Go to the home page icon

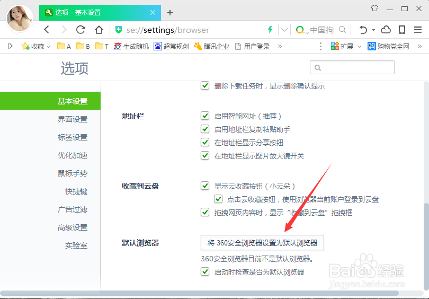click(x=99, y=30)
